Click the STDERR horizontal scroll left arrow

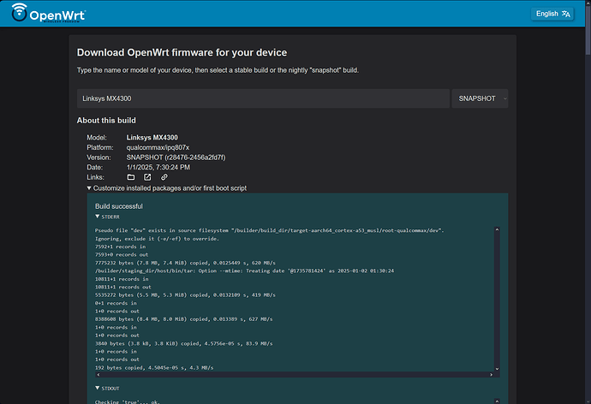pos(98,375)
